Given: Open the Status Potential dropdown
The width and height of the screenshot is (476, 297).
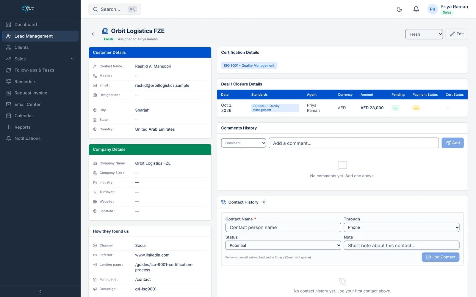Looking at the screenshot, I should click(283, 245).
